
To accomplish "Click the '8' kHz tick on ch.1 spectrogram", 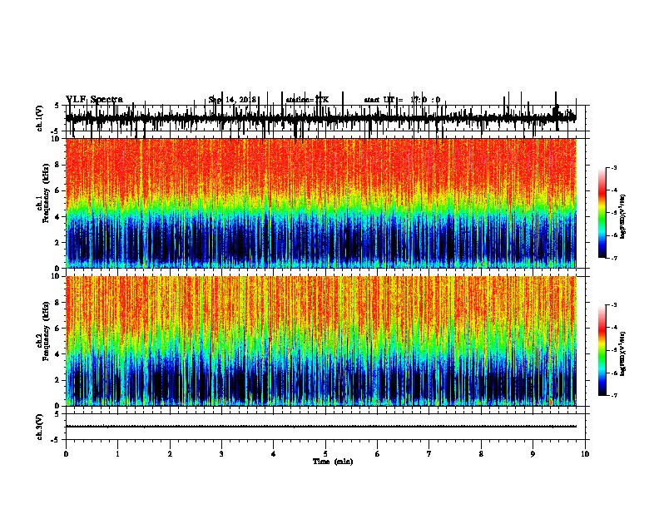I will point(58,165).
